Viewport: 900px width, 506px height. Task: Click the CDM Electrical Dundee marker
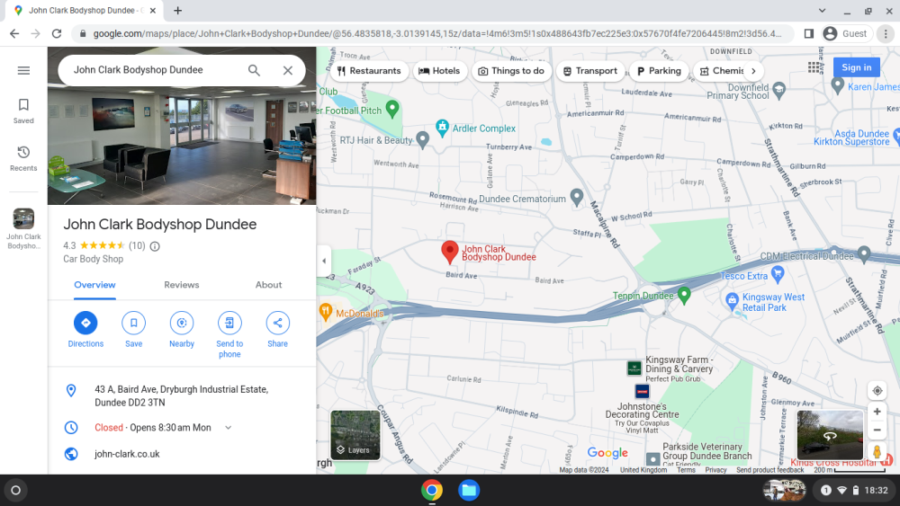click(864, 253)
